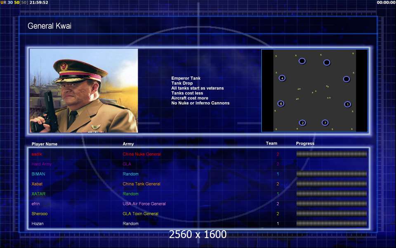Click Sherooo's loading progress bar
This screenshot has width=396, height=248.
[331, 214]
